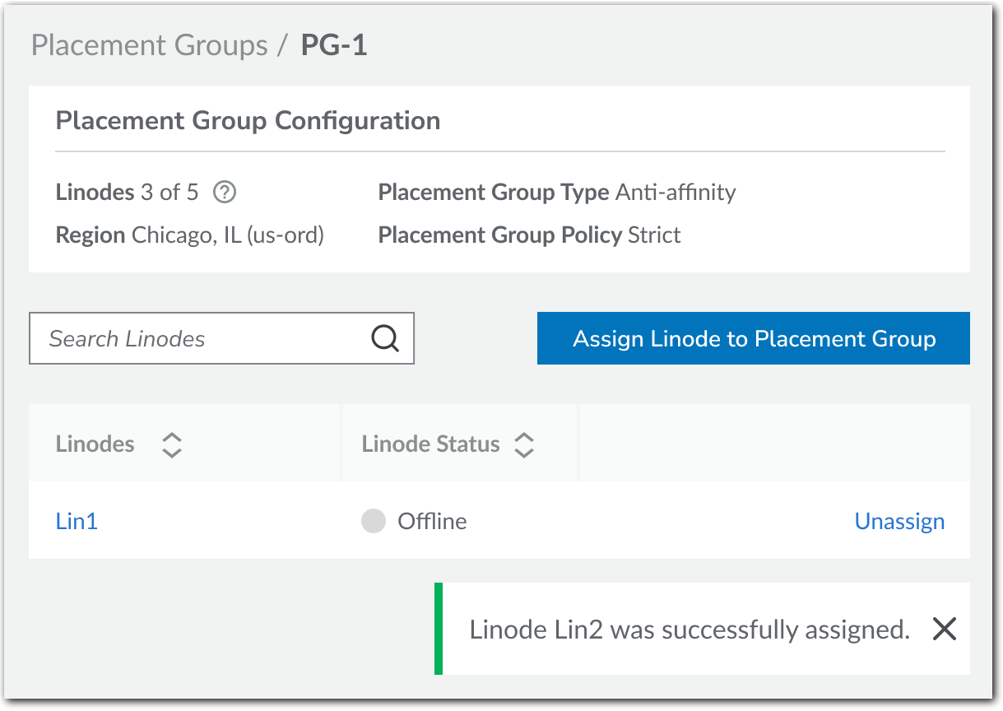Click the help icon beside Linodes count
This screenshot has height=711, width=1003.
coord(225,193)
